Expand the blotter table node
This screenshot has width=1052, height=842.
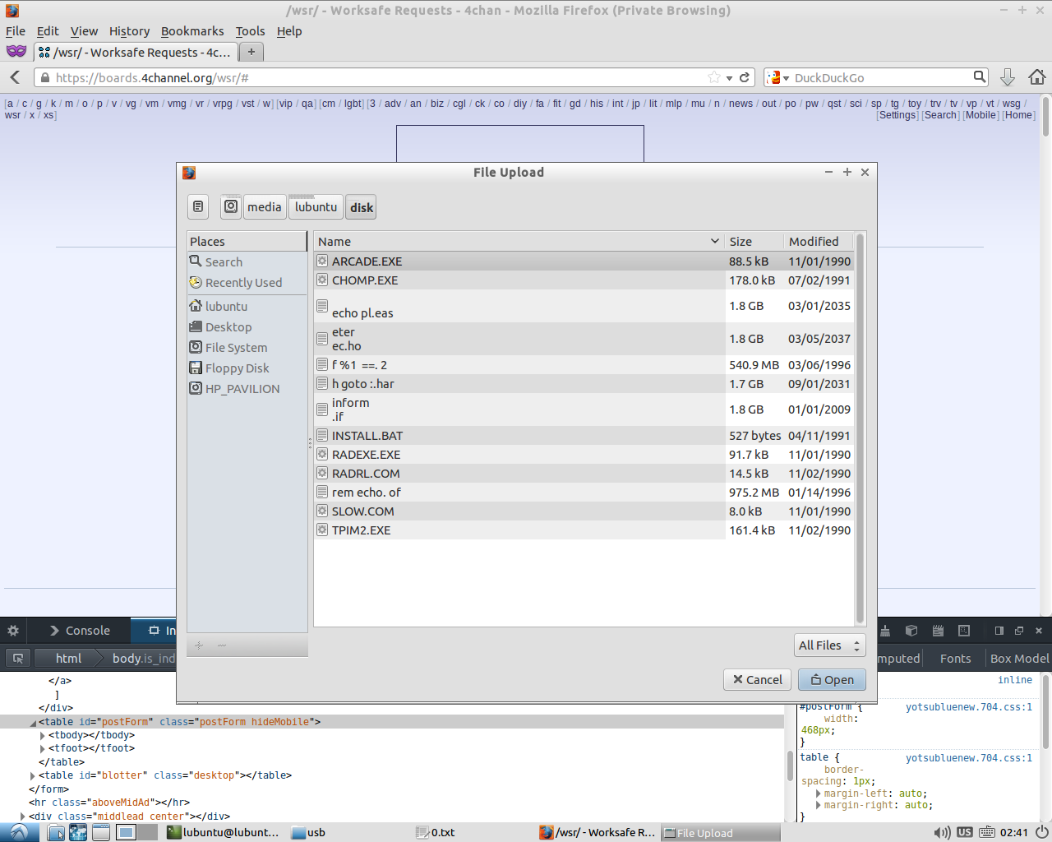coord(33,775)
